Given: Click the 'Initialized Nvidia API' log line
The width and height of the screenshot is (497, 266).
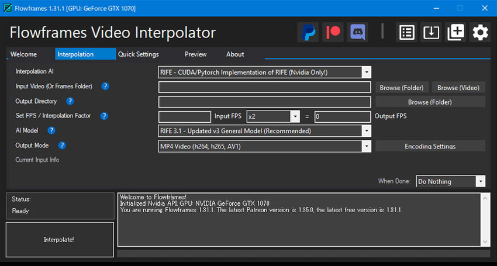Looking at the screenshot, I should tap(195, 203).
